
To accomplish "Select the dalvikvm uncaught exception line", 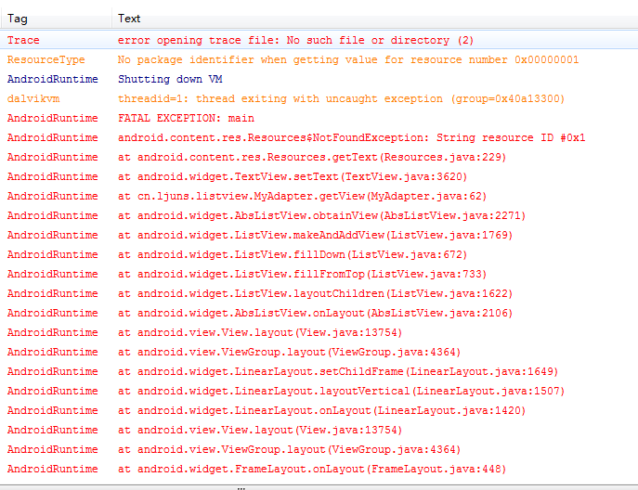I will pos(319,98).
